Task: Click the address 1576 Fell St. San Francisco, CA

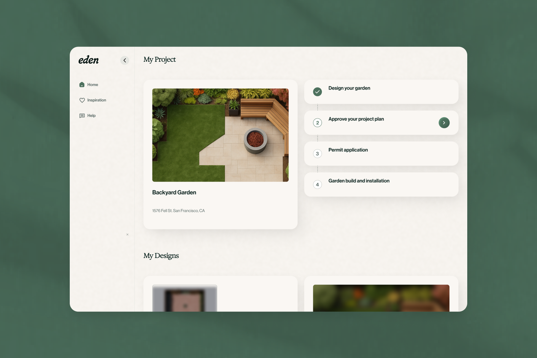Action: coord(179,211)
